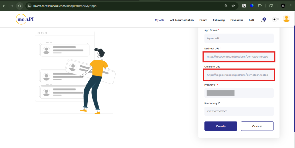
Task: Reload the page with the refresh button
Action: 20,6
